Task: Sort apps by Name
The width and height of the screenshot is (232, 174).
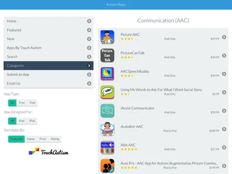Action: (31, 139)
